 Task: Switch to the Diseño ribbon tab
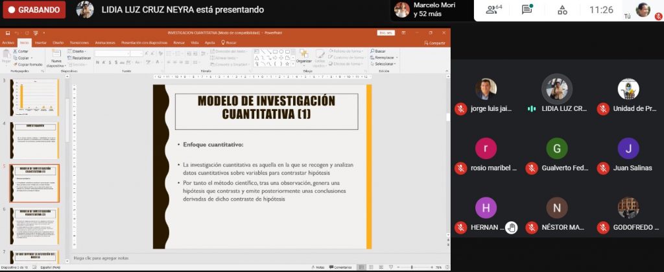58,43
